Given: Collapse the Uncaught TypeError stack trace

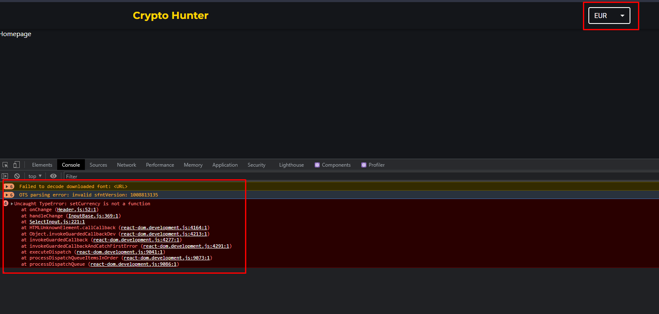Looking at the screenshot, I should (x=12, y=204).
